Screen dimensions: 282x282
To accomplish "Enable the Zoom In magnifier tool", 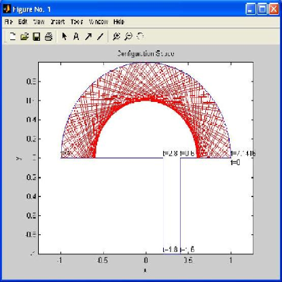I will 116,36.
